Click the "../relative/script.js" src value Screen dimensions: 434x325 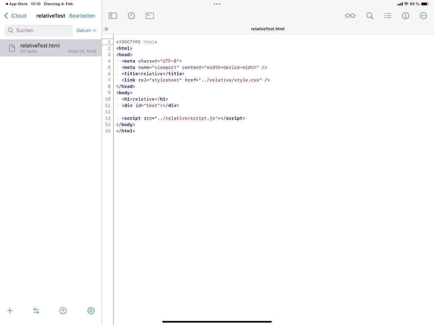tap(186, 118)
